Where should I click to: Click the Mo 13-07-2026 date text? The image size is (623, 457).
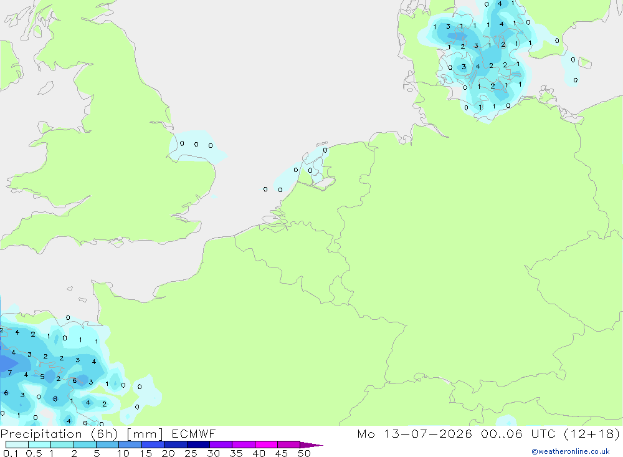pos(414,433)
